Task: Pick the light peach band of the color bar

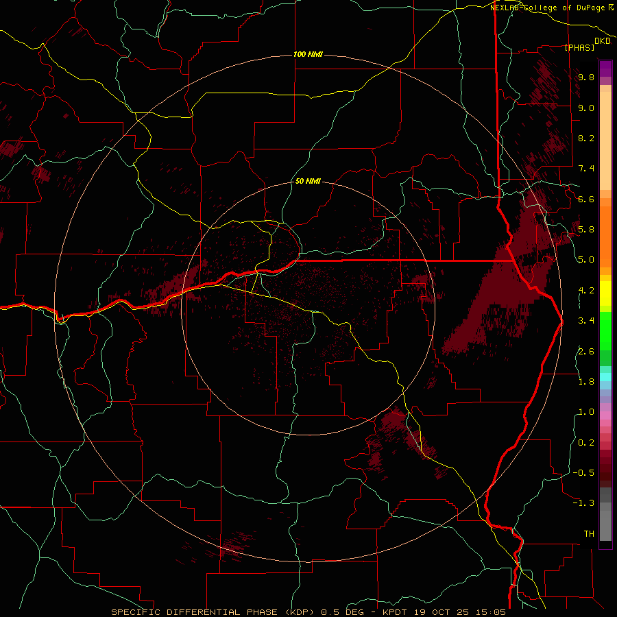Action: [x=605, y=141]
